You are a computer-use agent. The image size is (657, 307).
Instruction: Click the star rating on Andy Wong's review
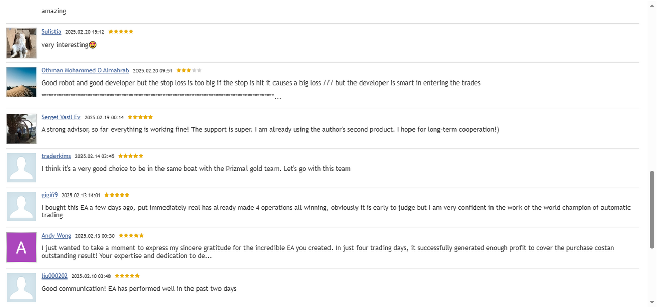tap(131, 236)
